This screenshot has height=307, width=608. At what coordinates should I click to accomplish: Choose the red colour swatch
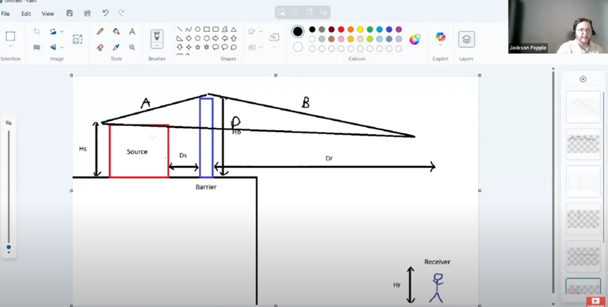click(x=341, y=30)
